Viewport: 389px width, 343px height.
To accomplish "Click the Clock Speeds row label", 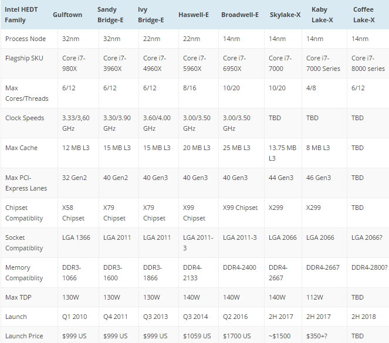I will [x=25, y=118].
